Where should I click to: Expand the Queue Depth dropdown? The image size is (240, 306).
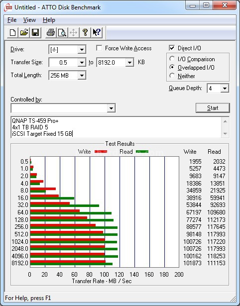225,89
